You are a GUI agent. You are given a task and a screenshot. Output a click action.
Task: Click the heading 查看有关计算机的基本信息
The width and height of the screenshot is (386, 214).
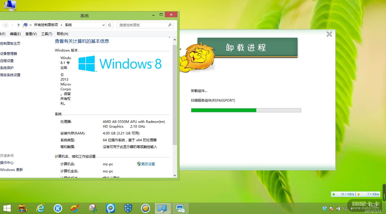[82, 41]
